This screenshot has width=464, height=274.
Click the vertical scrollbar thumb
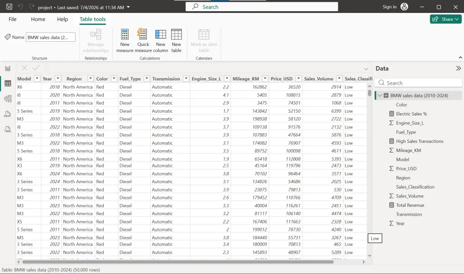pyautogui.click(x=370, y=93)
